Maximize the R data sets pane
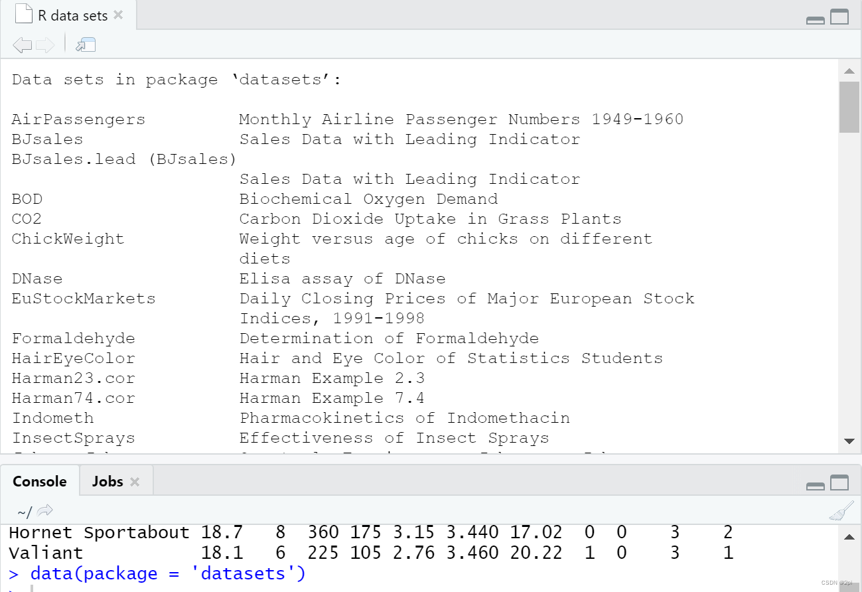862x592 pixels. click(x=839, y=17)
